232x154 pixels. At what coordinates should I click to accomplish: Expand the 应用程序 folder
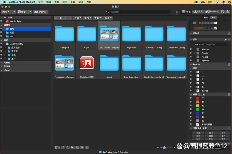[5, 47]
